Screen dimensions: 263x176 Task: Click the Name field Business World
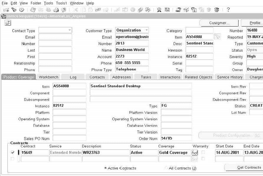point(132,50)
